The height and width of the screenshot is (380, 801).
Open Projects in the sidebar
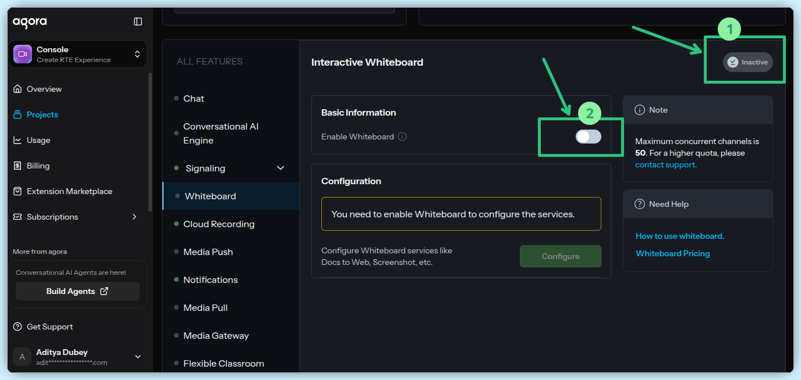click(42, 114)
